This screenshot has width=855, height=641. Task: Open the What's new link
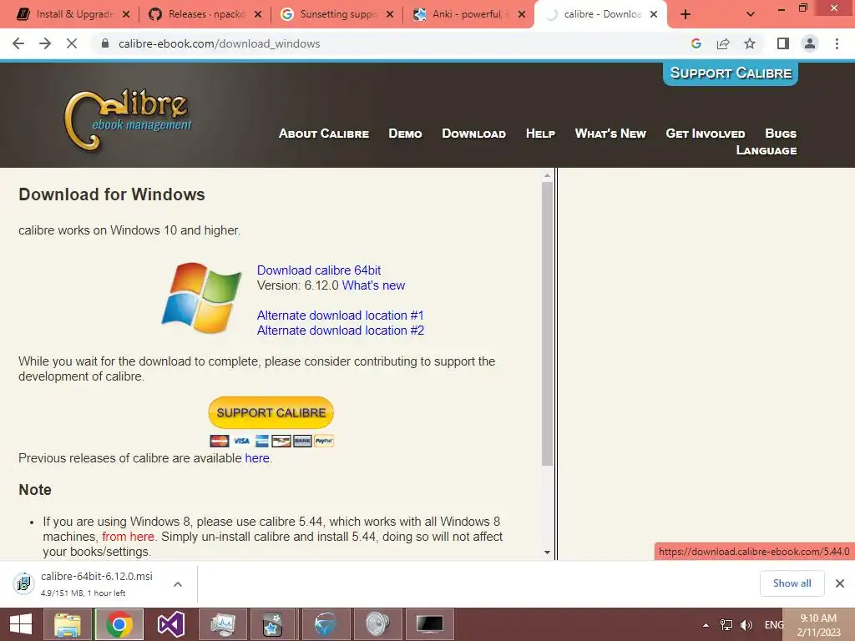(373, 285)
